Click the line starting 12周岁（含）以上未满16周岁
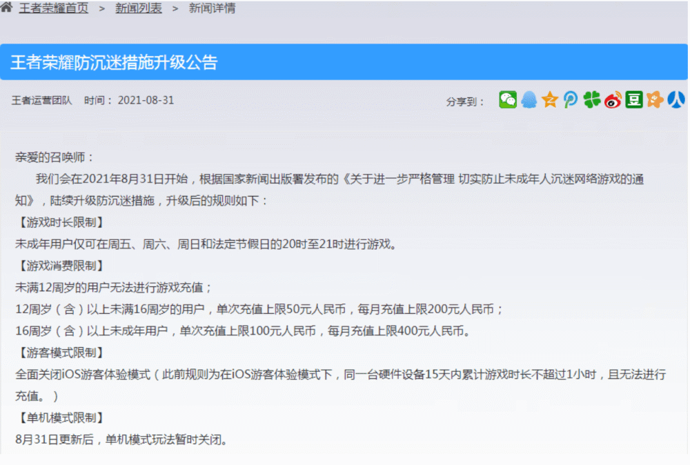The image size is (690, 465). [259, 309]
